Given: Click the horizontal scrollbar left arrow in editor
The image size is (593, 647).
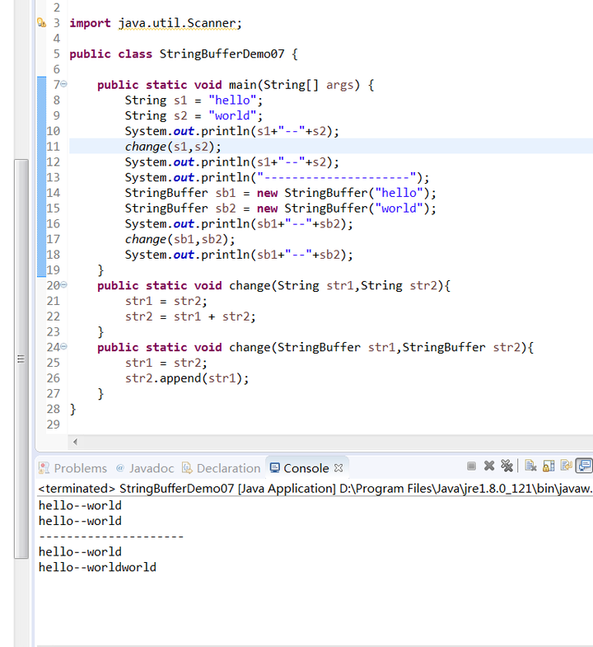Looking at the screenshot, I should (x=75, y=442).
